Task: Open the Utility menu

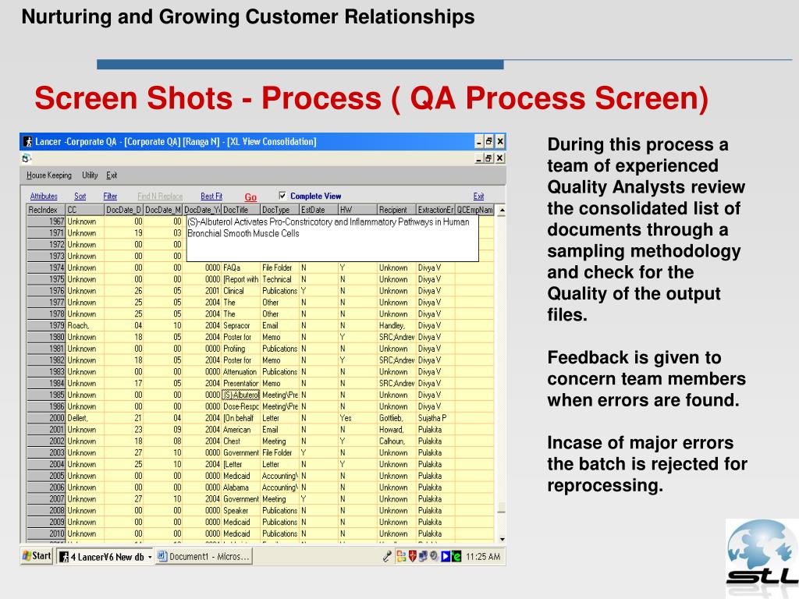Action: coord(90,175)
